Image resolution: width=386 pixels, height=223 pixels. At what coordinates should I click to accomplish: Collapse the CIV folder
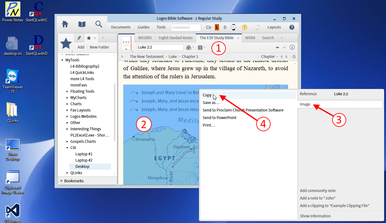pyautogui.click(x=67, y=148)
